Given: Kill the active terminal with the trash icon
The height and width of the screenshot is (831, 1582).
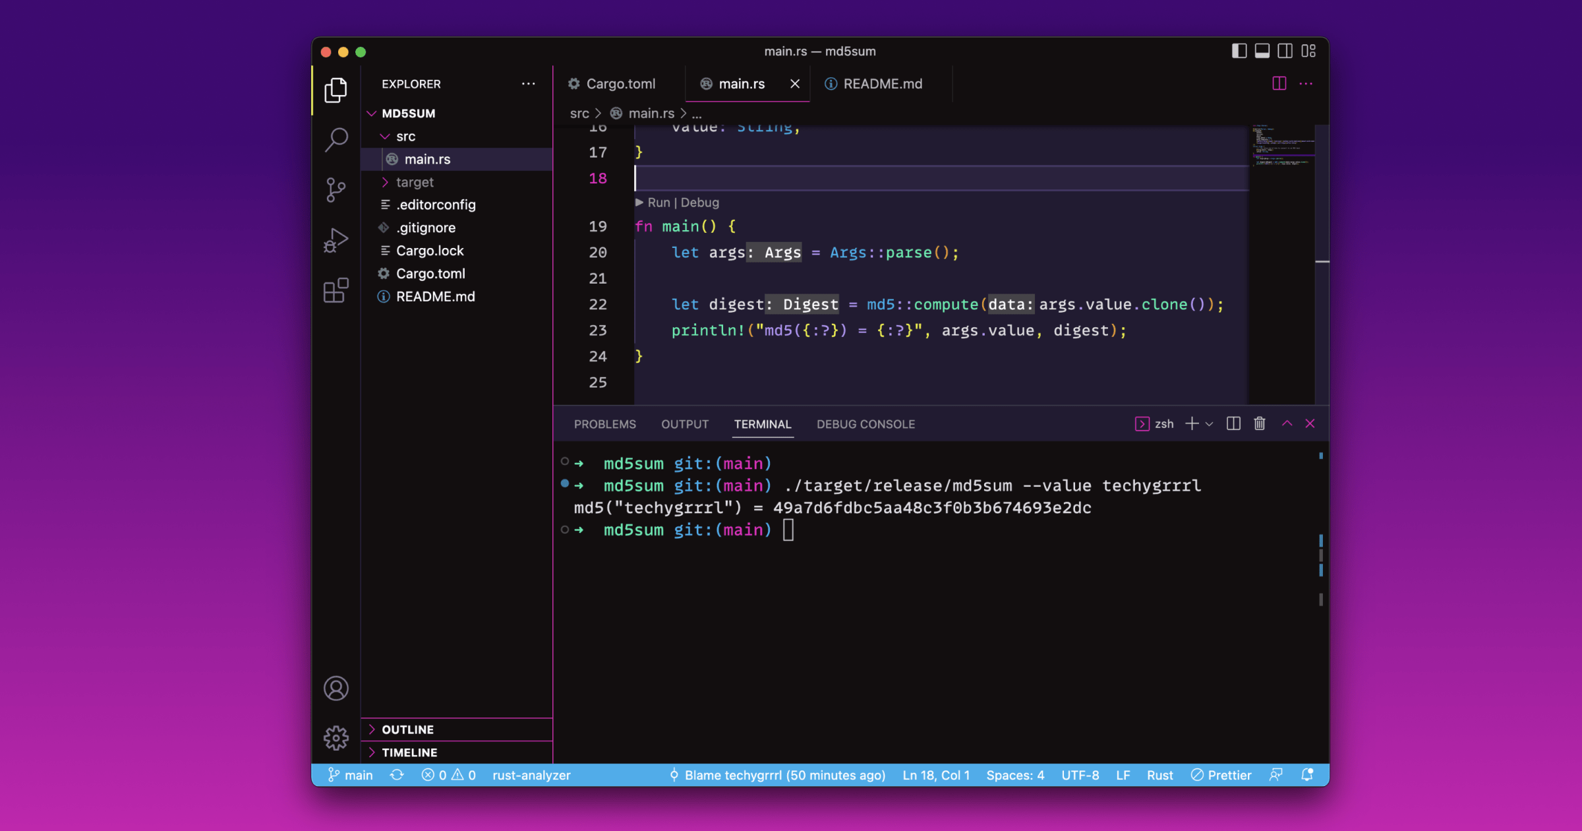Looking at the screenshot, I should tap(1260, 423).
